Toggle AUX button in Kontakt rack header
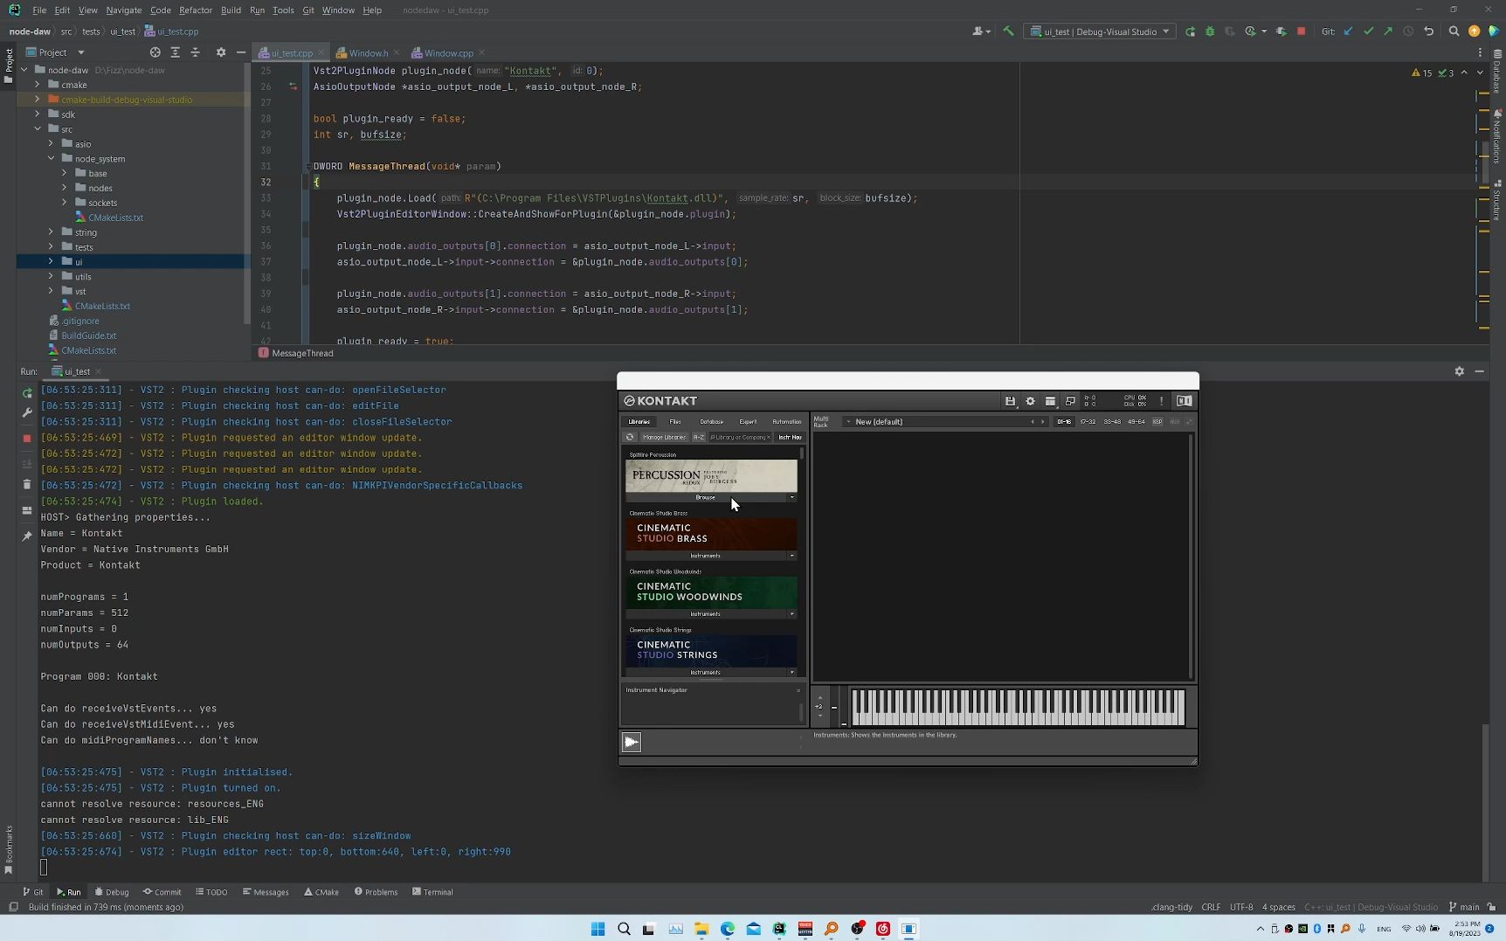 coord(1174,422)
